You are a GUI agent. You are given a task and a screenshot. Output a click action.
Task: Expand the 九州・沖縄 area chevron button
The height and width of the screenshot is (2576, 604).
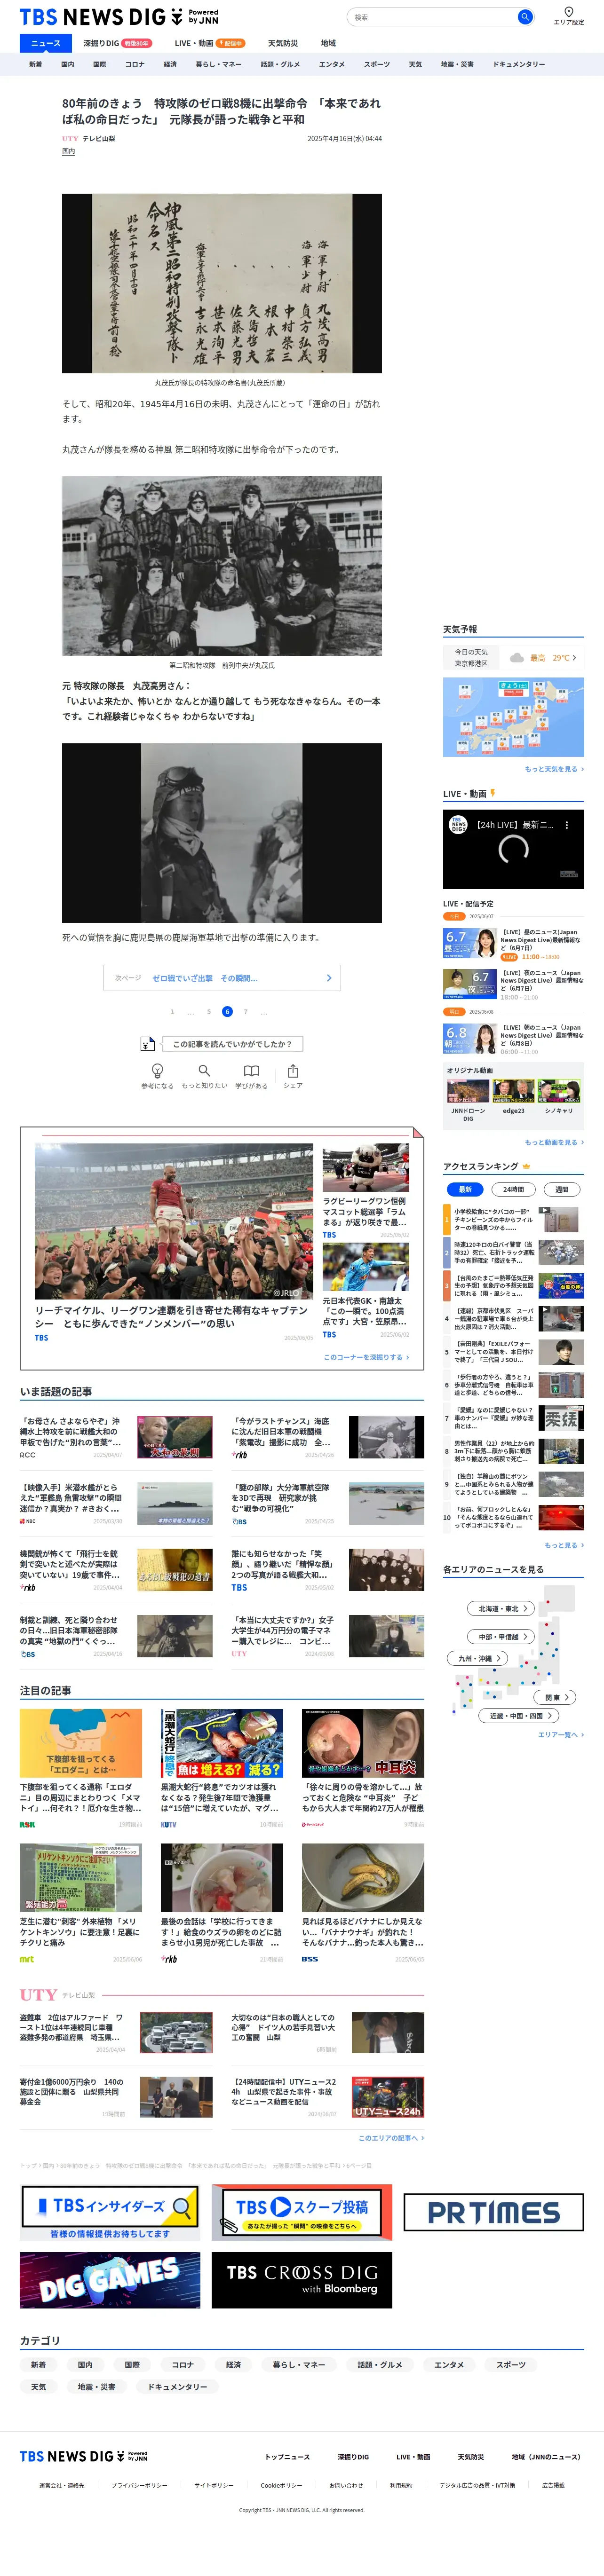[477, 1658]
